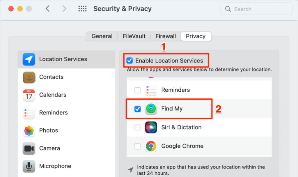Show all preferences grid icon
298x177 pixels.
pos(82,9)
